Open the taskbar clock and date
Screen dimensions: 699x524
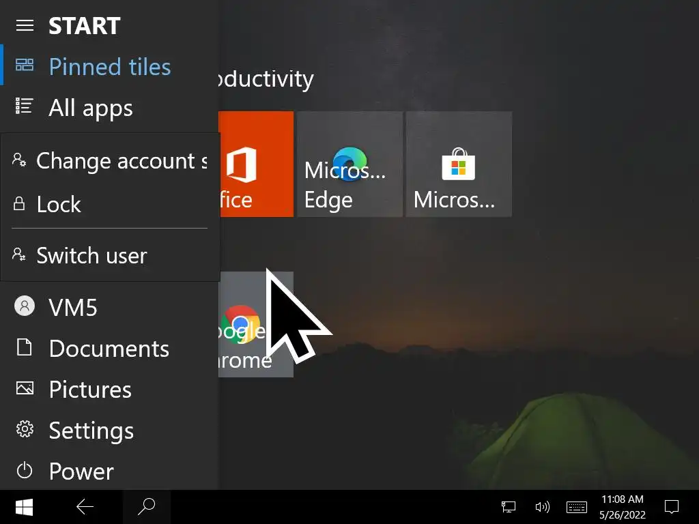point(623,507)
